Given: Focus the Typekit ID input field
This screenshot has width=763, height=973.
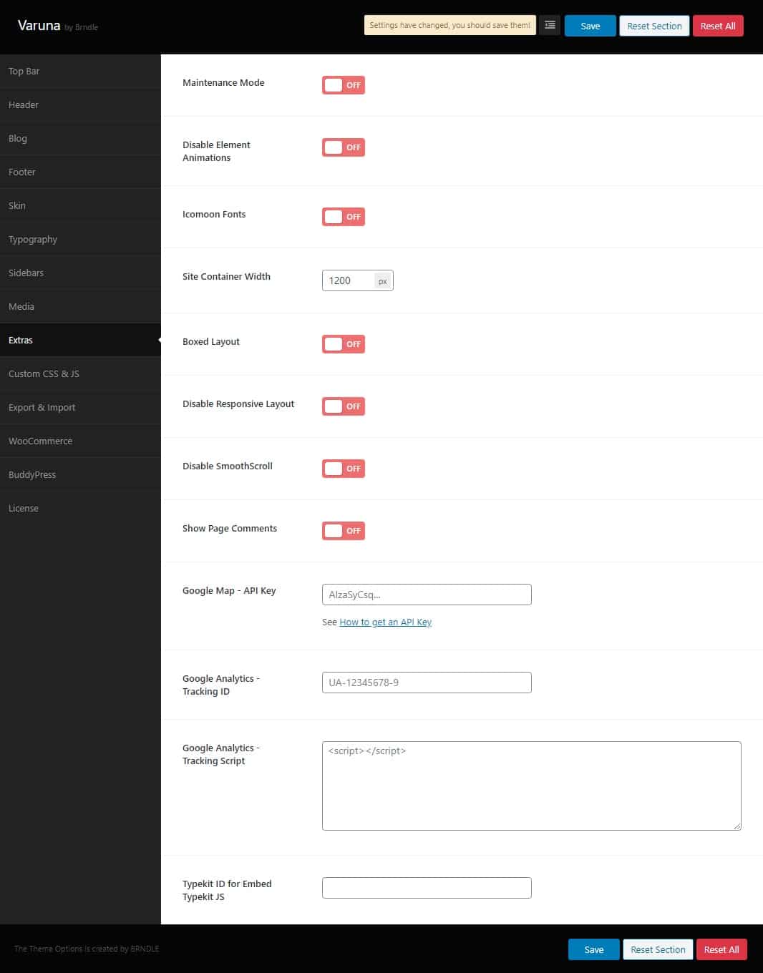Looking at the screenshot, I should click(x=427, y=888).
